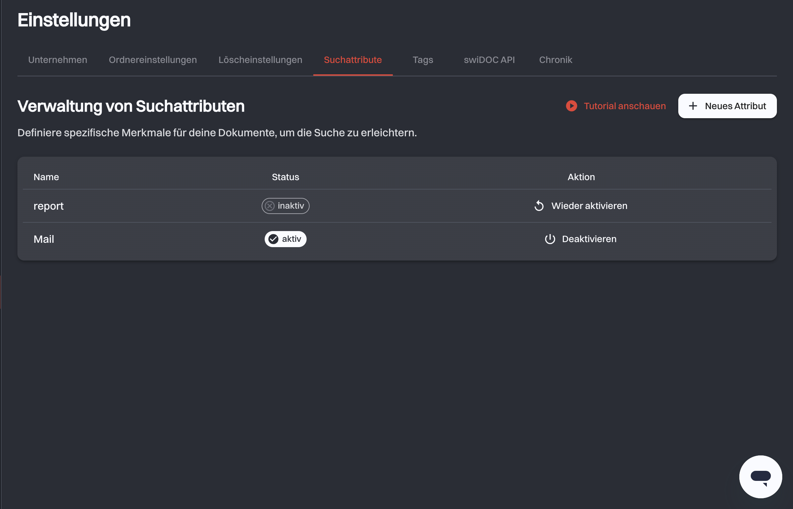This screenshot has height=509, width=793.
Task: Open the Tags tab
Action: pos(423,60)
